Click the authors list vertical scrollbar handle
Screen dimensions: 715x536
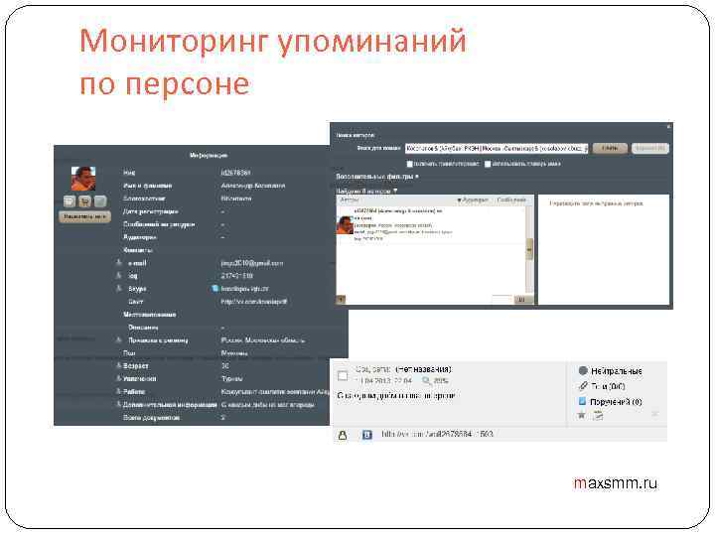coord(529,249)
